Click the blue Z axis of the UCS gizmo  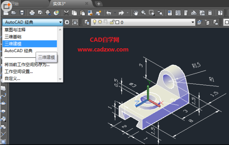coord(141,104)
